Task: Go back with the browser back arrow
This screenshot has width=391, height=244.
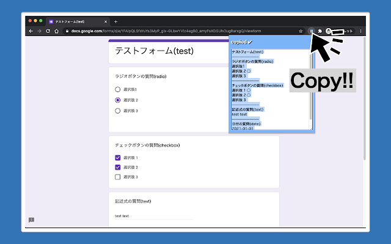Action: 31,31
